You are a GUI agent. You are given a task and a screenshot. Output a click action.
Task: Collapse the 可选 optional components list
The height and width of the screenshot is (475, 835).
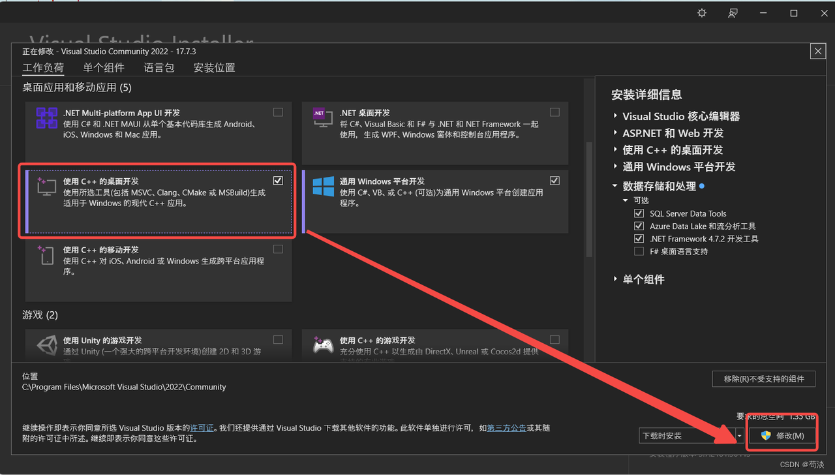pos(626,200)
